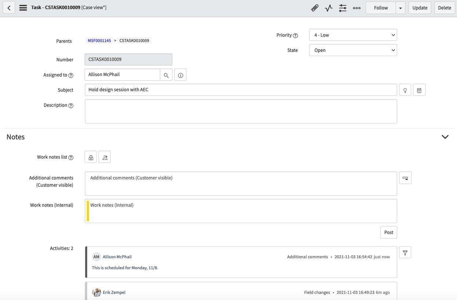Search knowledge with lightbulb icon by Subject
This screenshot has height=300, width=457.
click(405, 90)
